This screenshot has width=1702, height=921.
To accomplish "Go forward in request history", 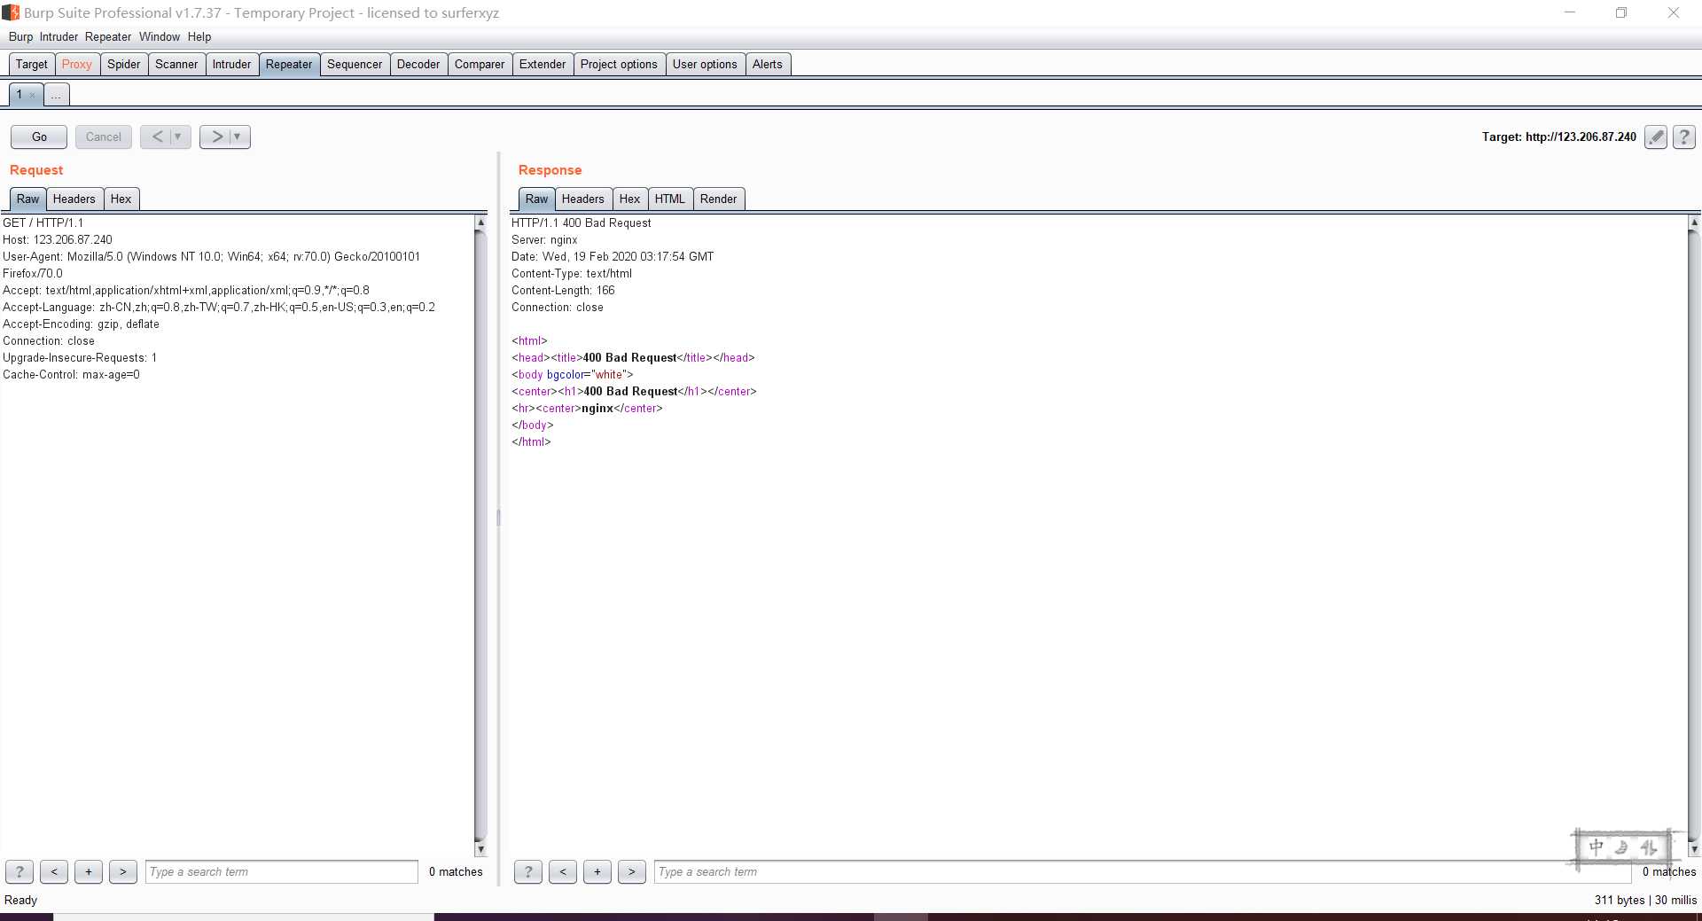I will (216, 137).
